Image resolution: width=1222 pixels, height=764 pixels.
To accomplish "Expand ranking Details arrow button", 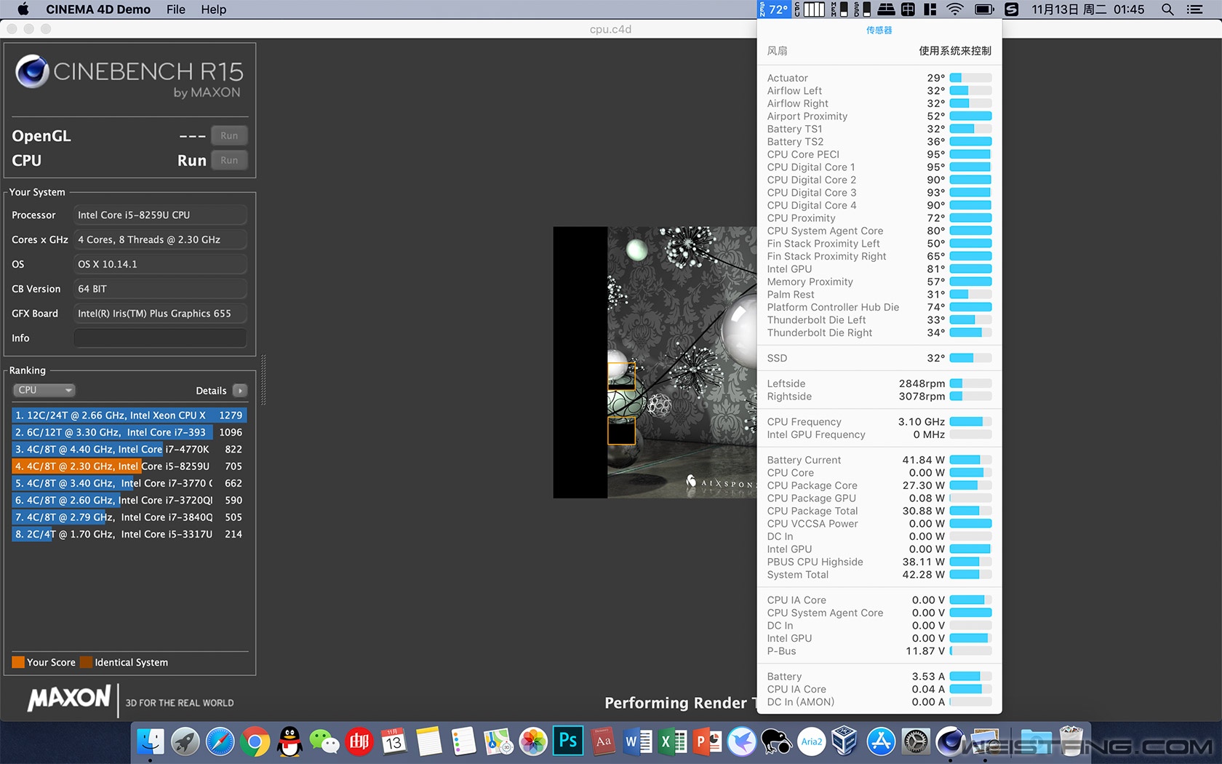I will coord(240,391).
